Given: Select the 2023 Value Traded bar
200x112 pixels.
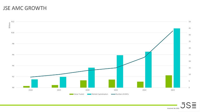Looking at the screenshot, I should click(169, 81).
